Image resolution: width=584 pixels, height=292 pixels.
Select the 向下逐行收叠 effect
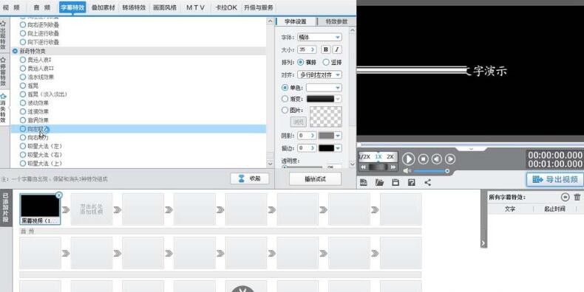(39, 42)
